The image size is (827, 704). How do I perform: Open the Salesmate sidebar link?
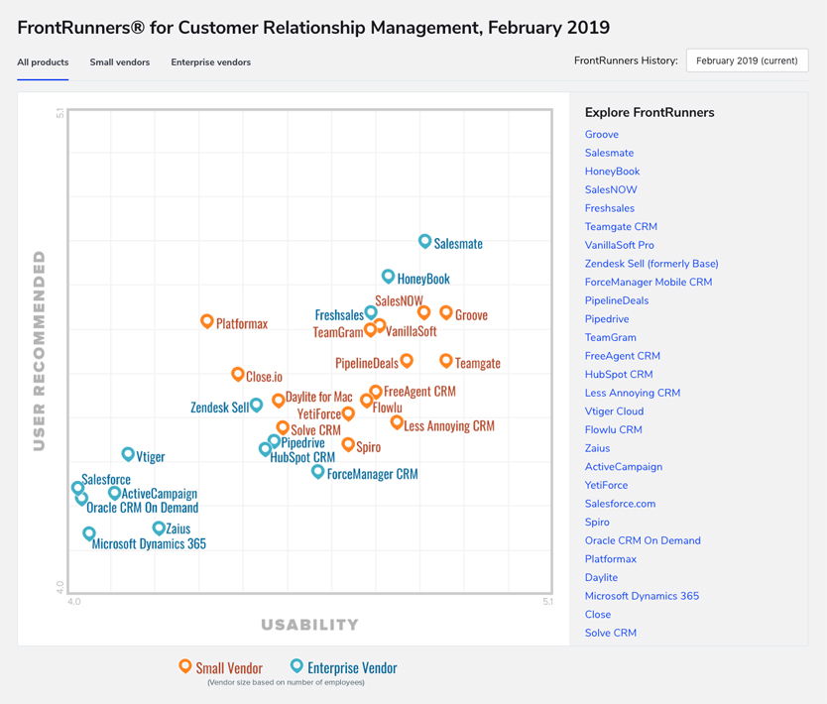click(x=609, y=153)
